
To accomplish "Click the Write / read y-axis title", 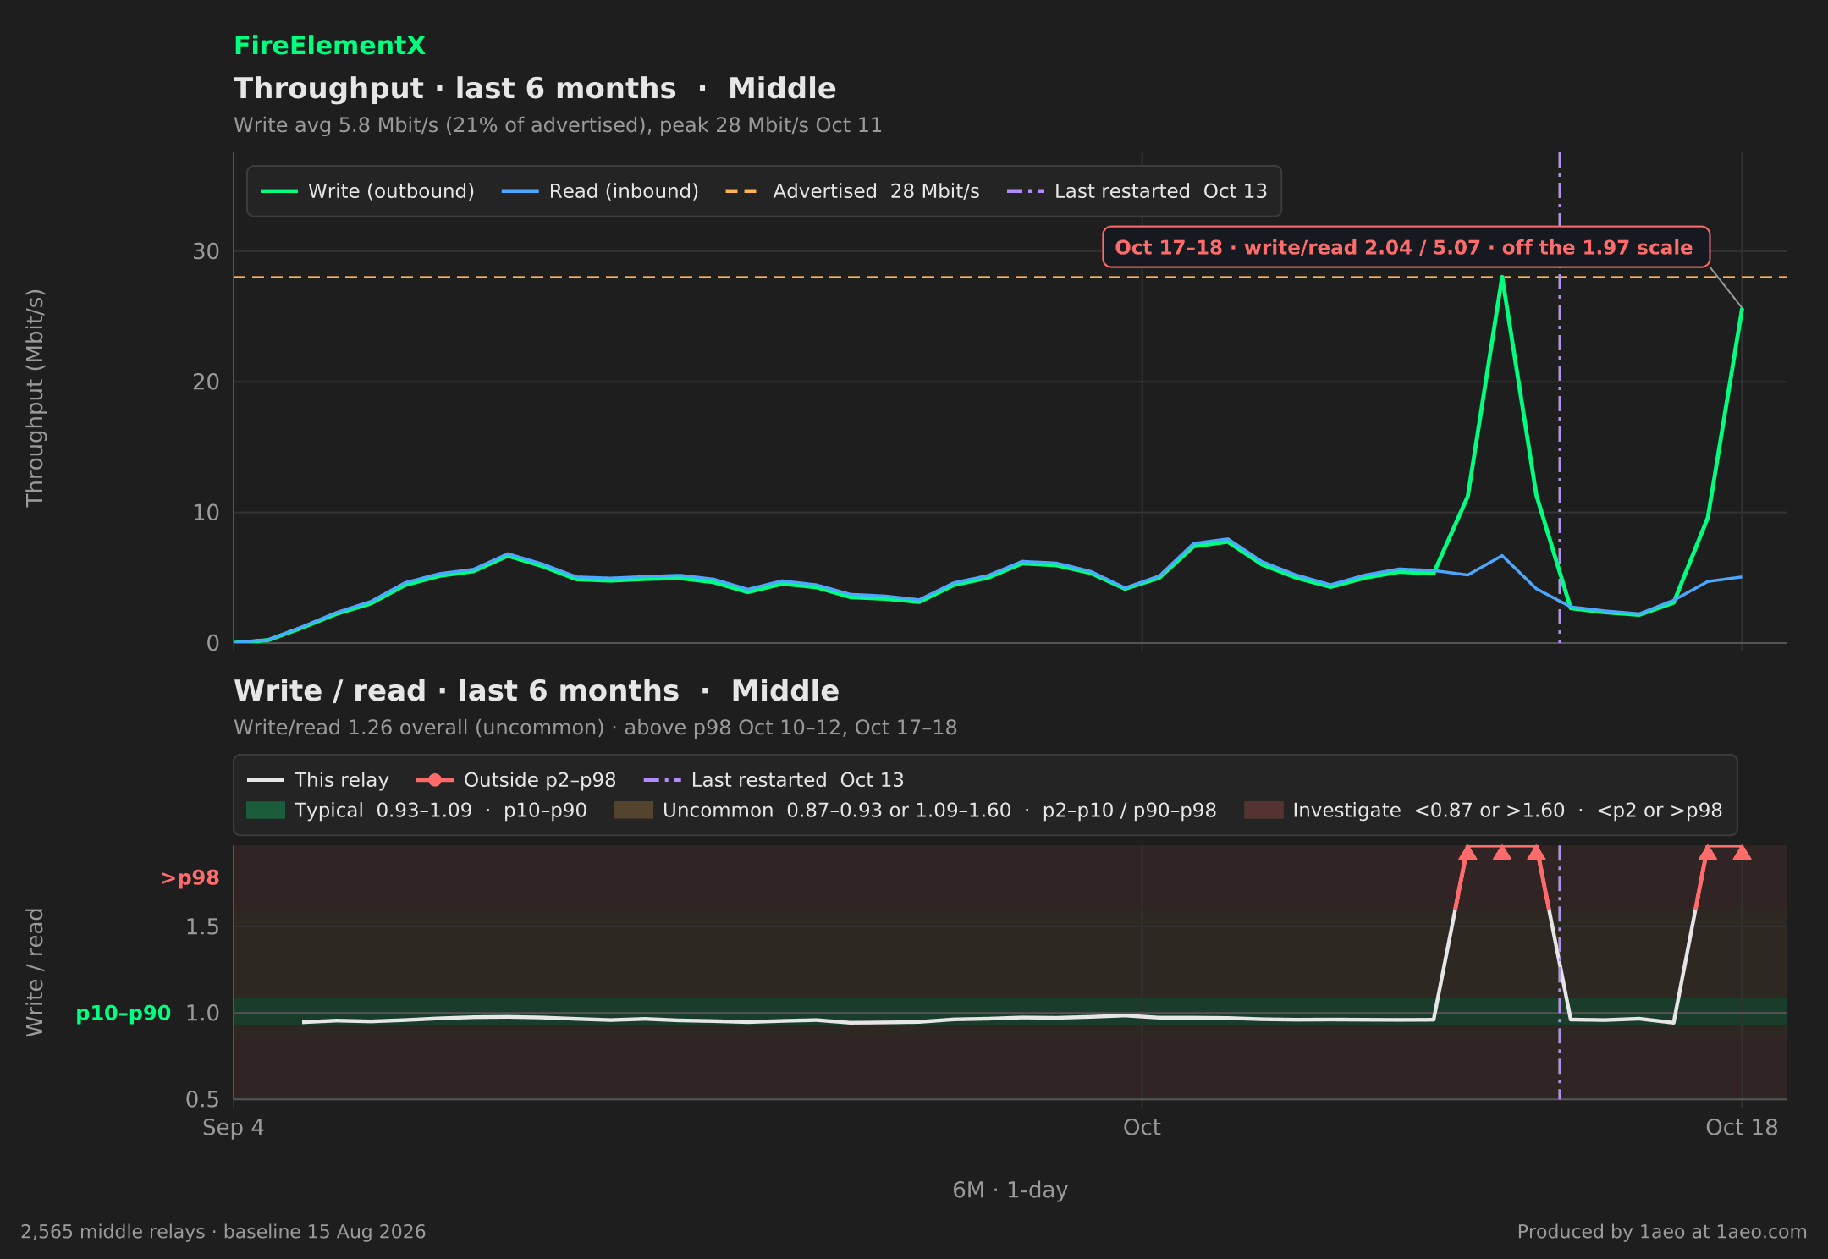I will [35, 972].
